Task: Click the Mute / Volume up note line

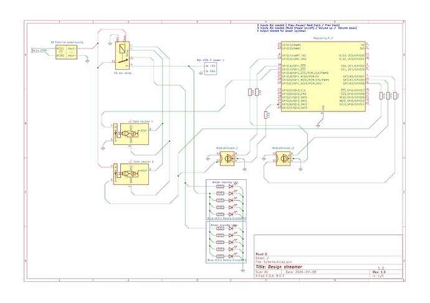Action: (307, 28)
